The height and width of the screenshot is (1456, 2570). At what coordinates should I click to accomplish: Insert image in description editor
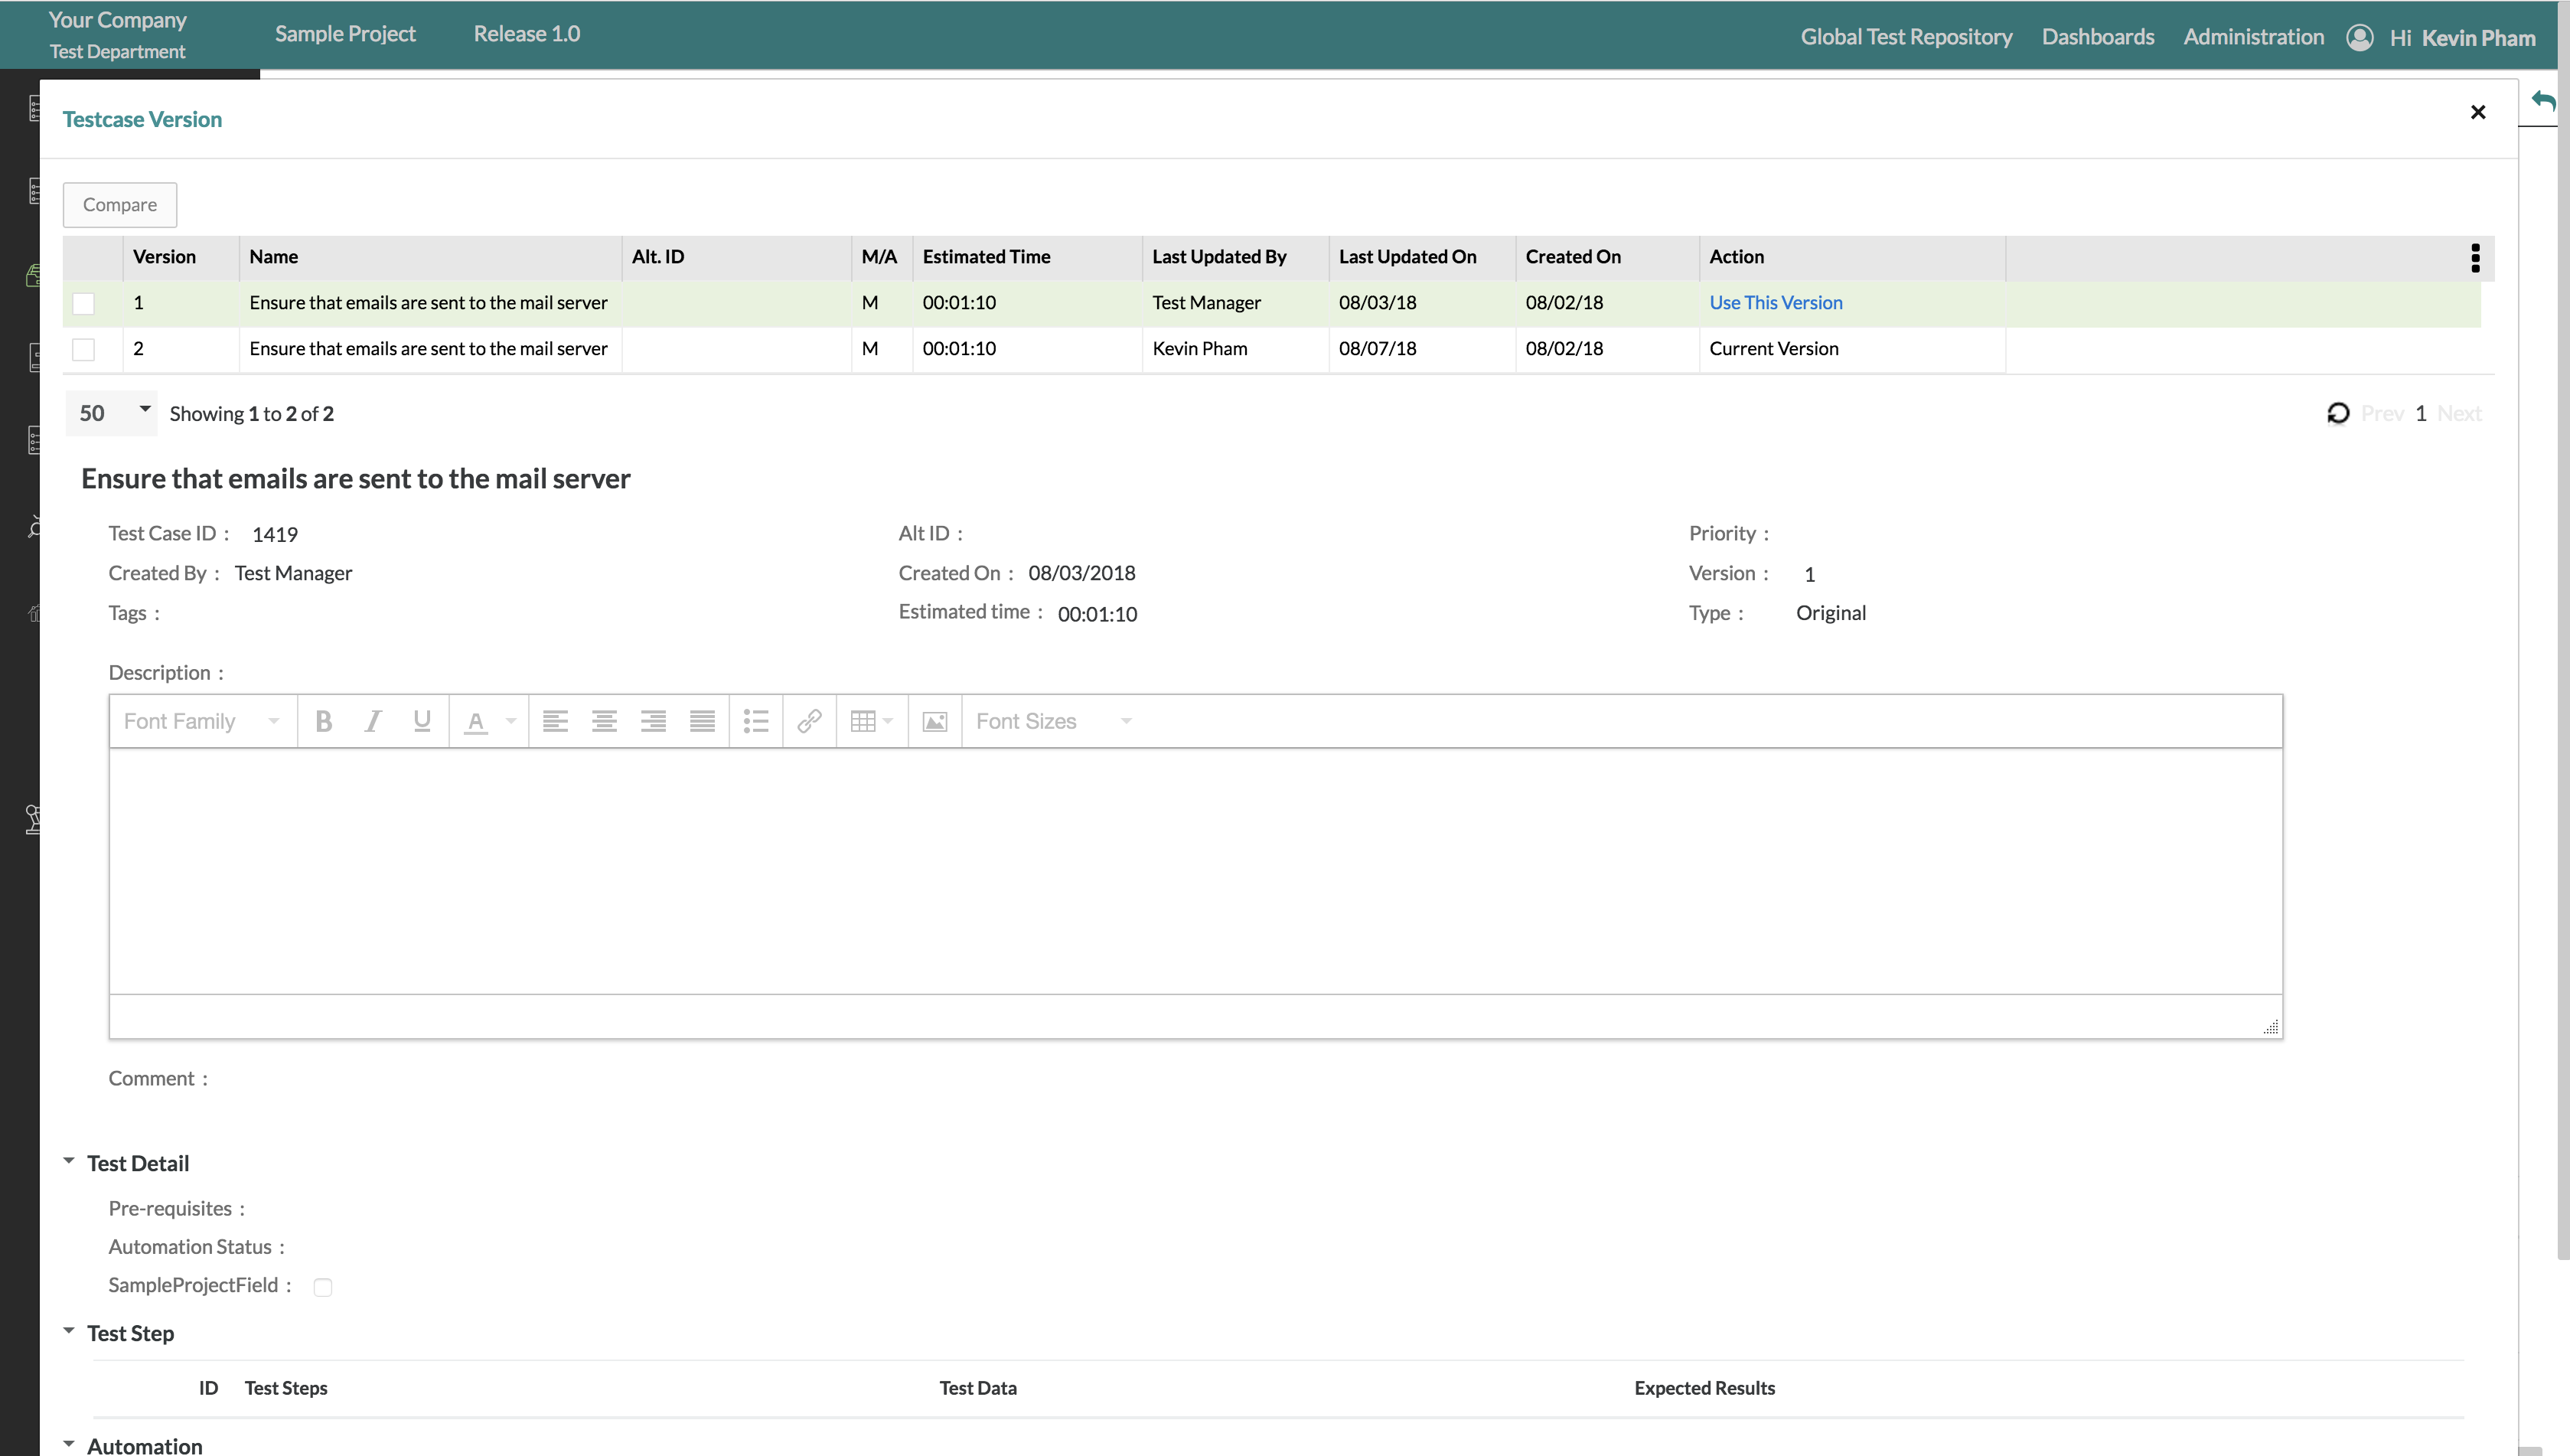click(934, 721)
